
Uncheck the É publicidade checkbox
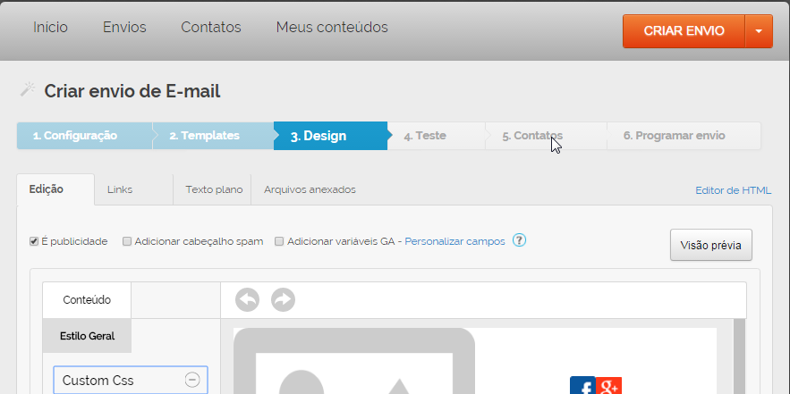pyautogui.click(x=34, y=241)
